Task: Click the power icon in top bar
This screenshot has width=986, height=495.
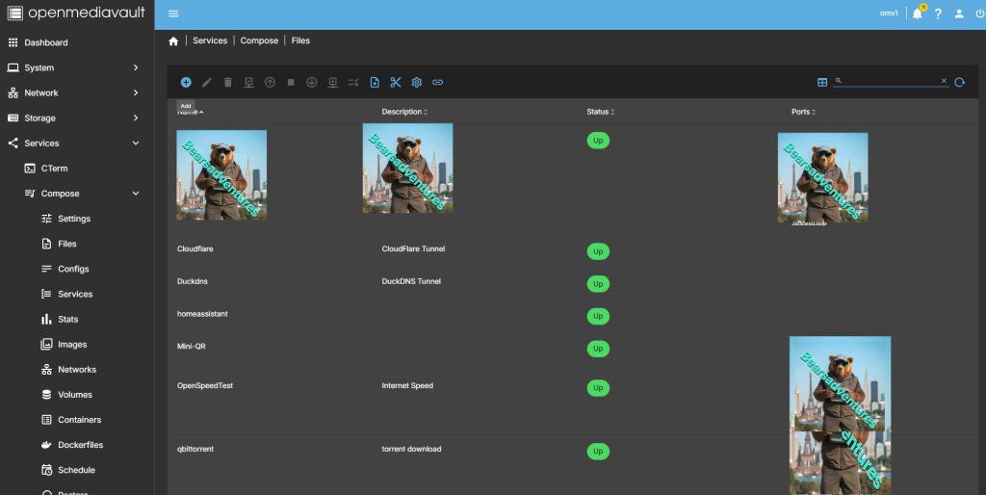Action: [979, 13]
